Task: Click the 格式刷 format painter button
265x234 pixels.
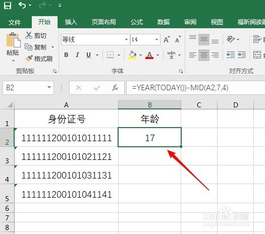Action: pos(39,58)
